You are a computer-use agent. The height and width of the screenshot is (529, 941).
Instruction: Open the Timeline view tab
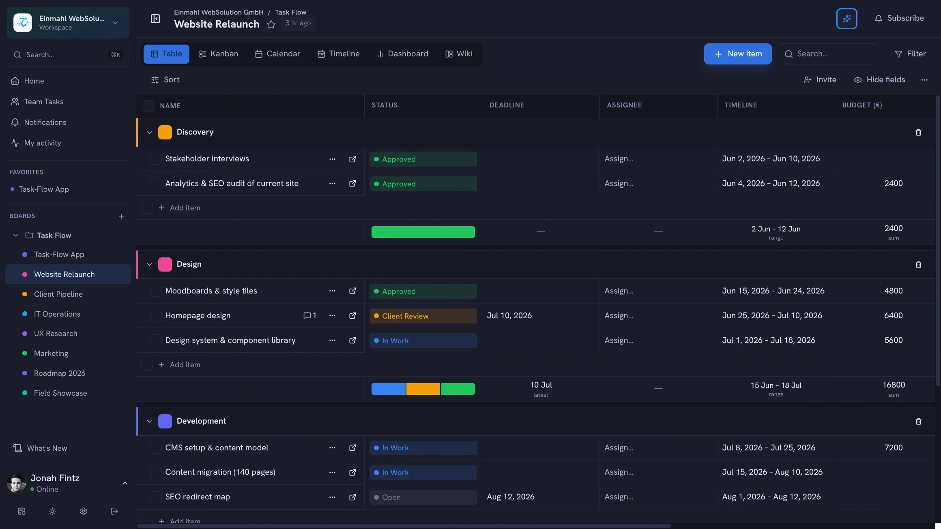[x=338, y=54]
